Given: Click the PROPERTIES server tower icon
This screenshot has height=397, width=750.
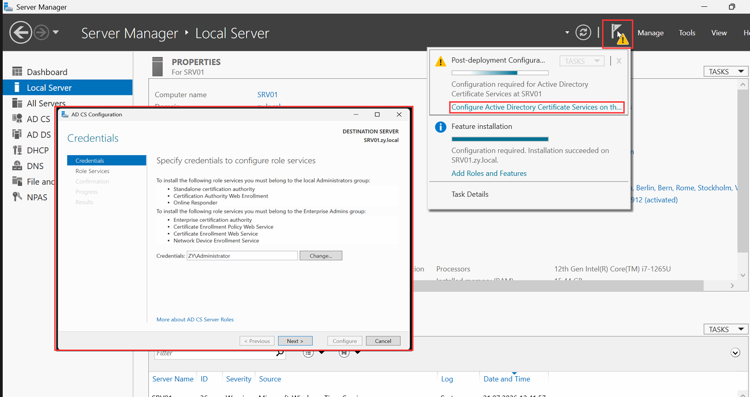Looking at the screenshot, I should pyautogui.click(x=157, y=66).
